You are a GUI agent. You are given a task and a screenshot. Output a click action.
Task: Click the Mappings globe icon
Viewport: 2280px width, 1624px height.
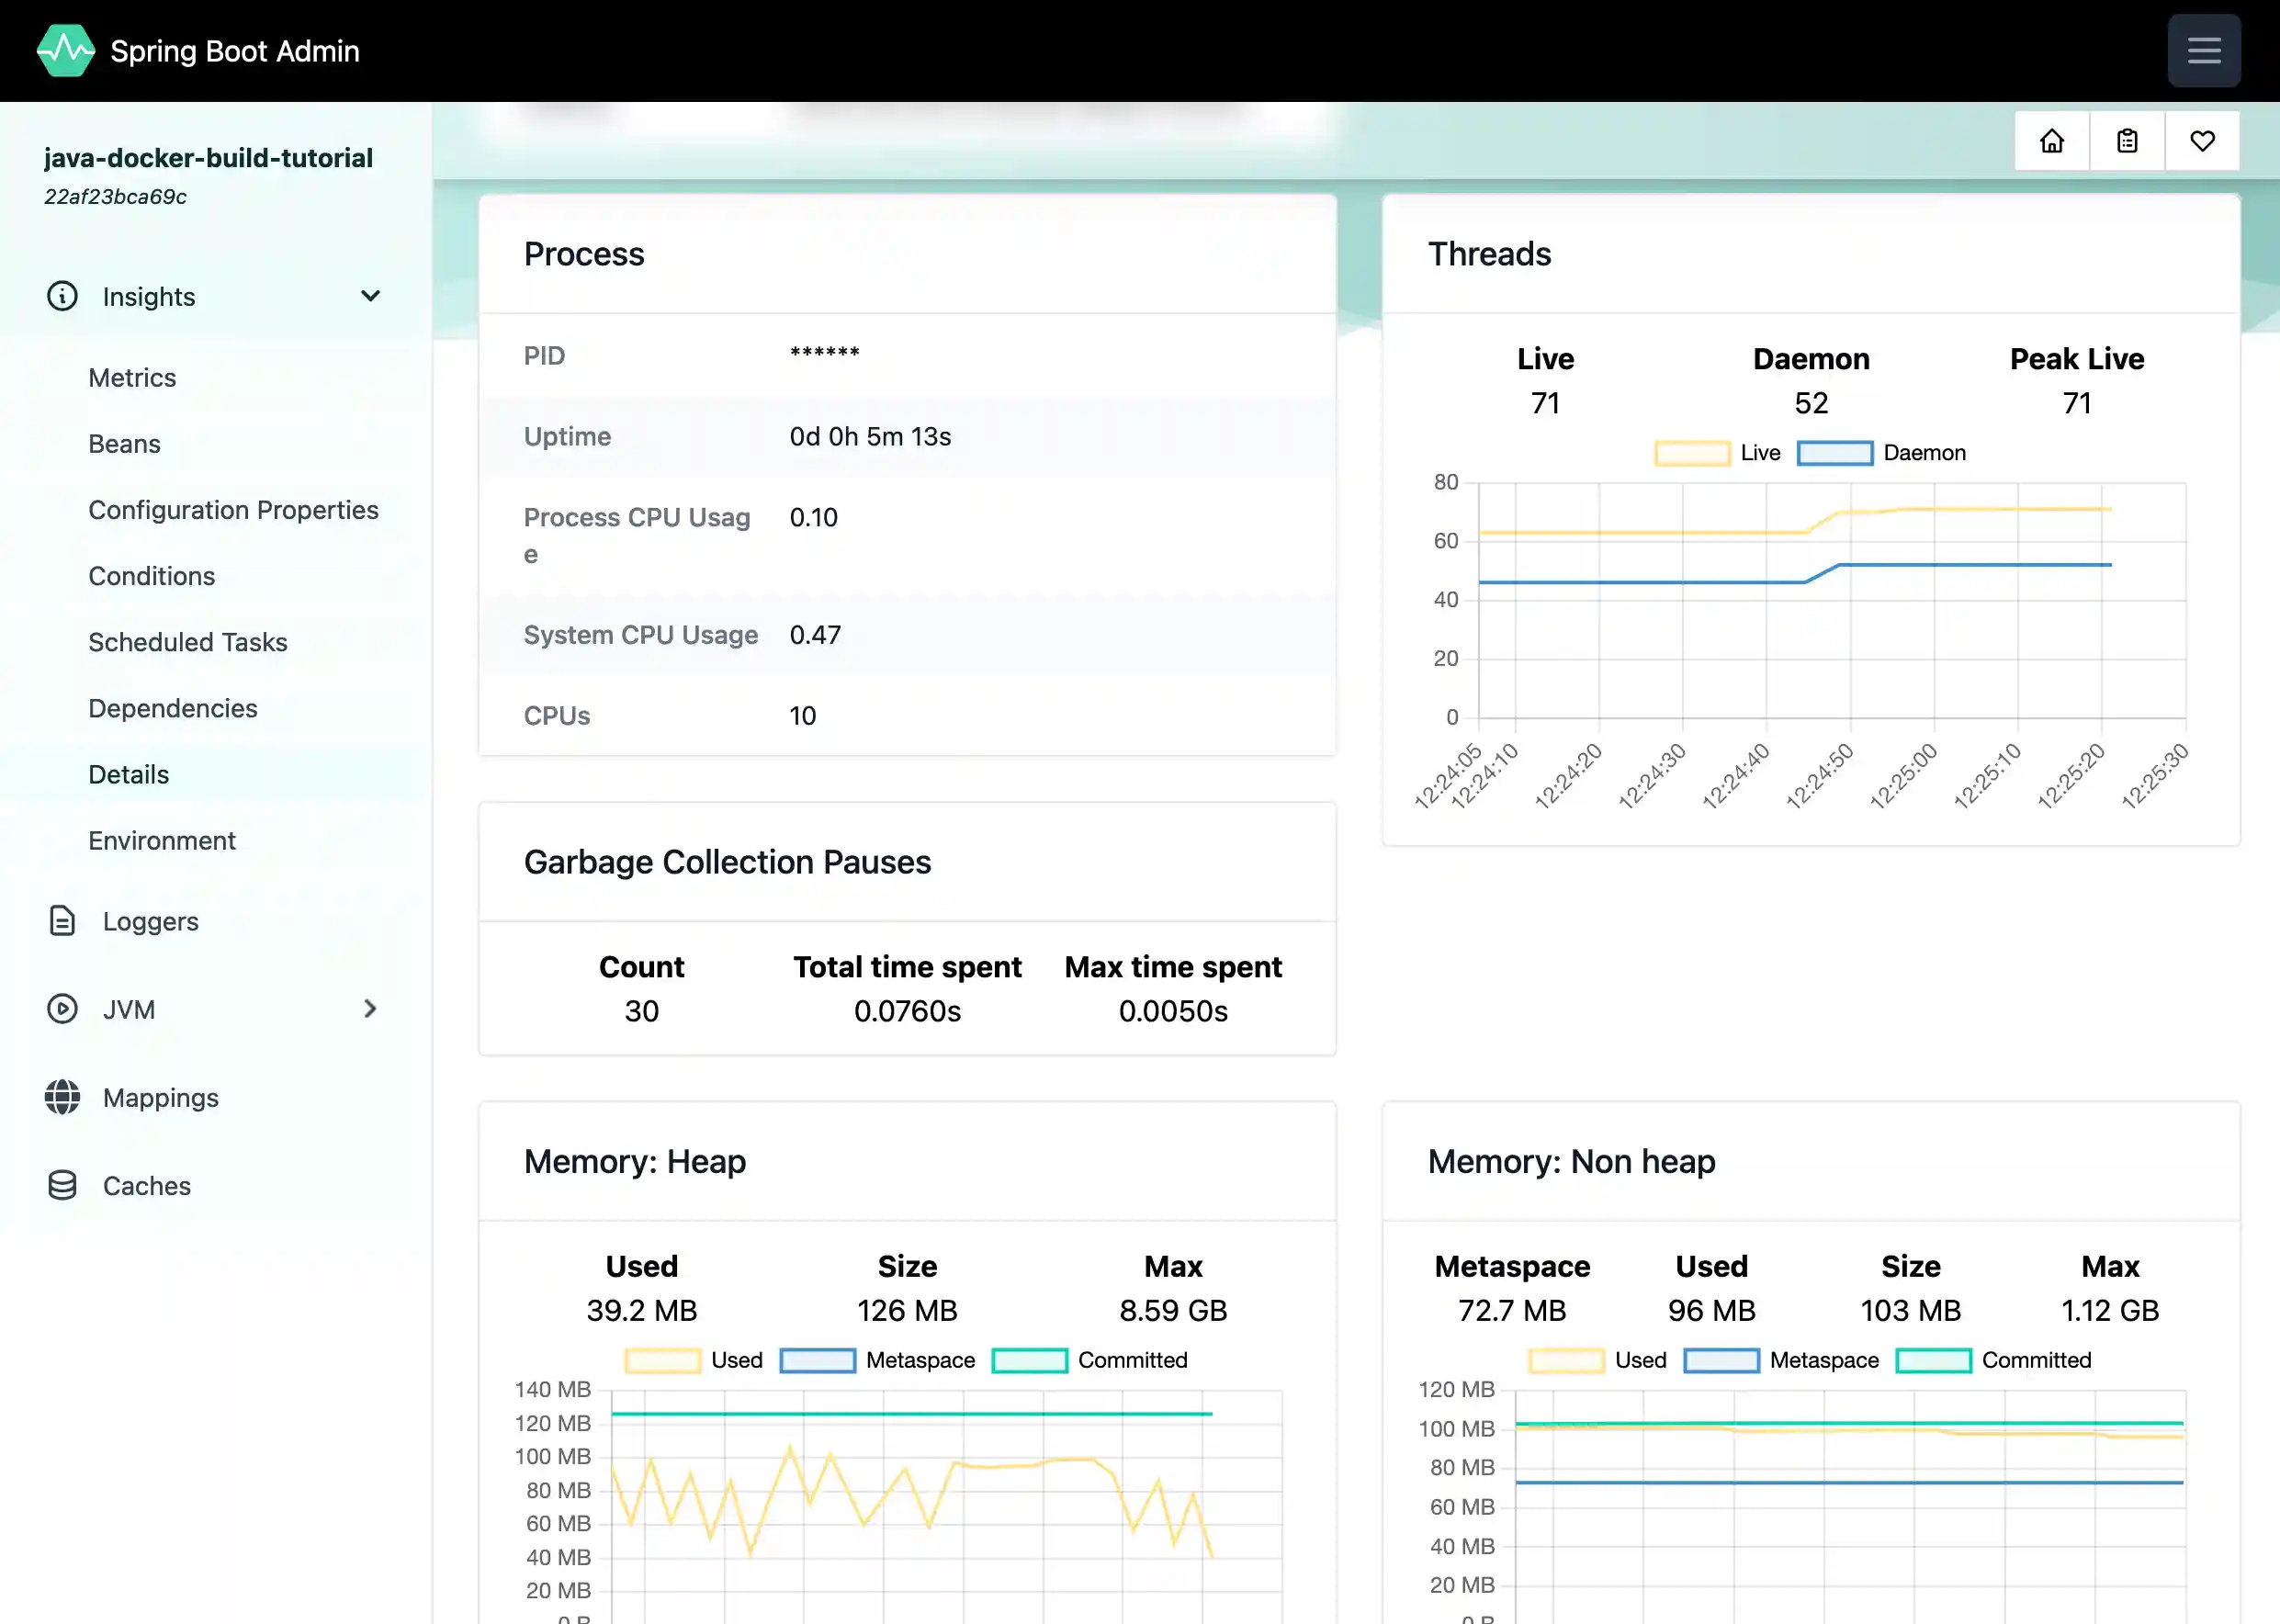pyautogui.click(x=62, y=1097)
